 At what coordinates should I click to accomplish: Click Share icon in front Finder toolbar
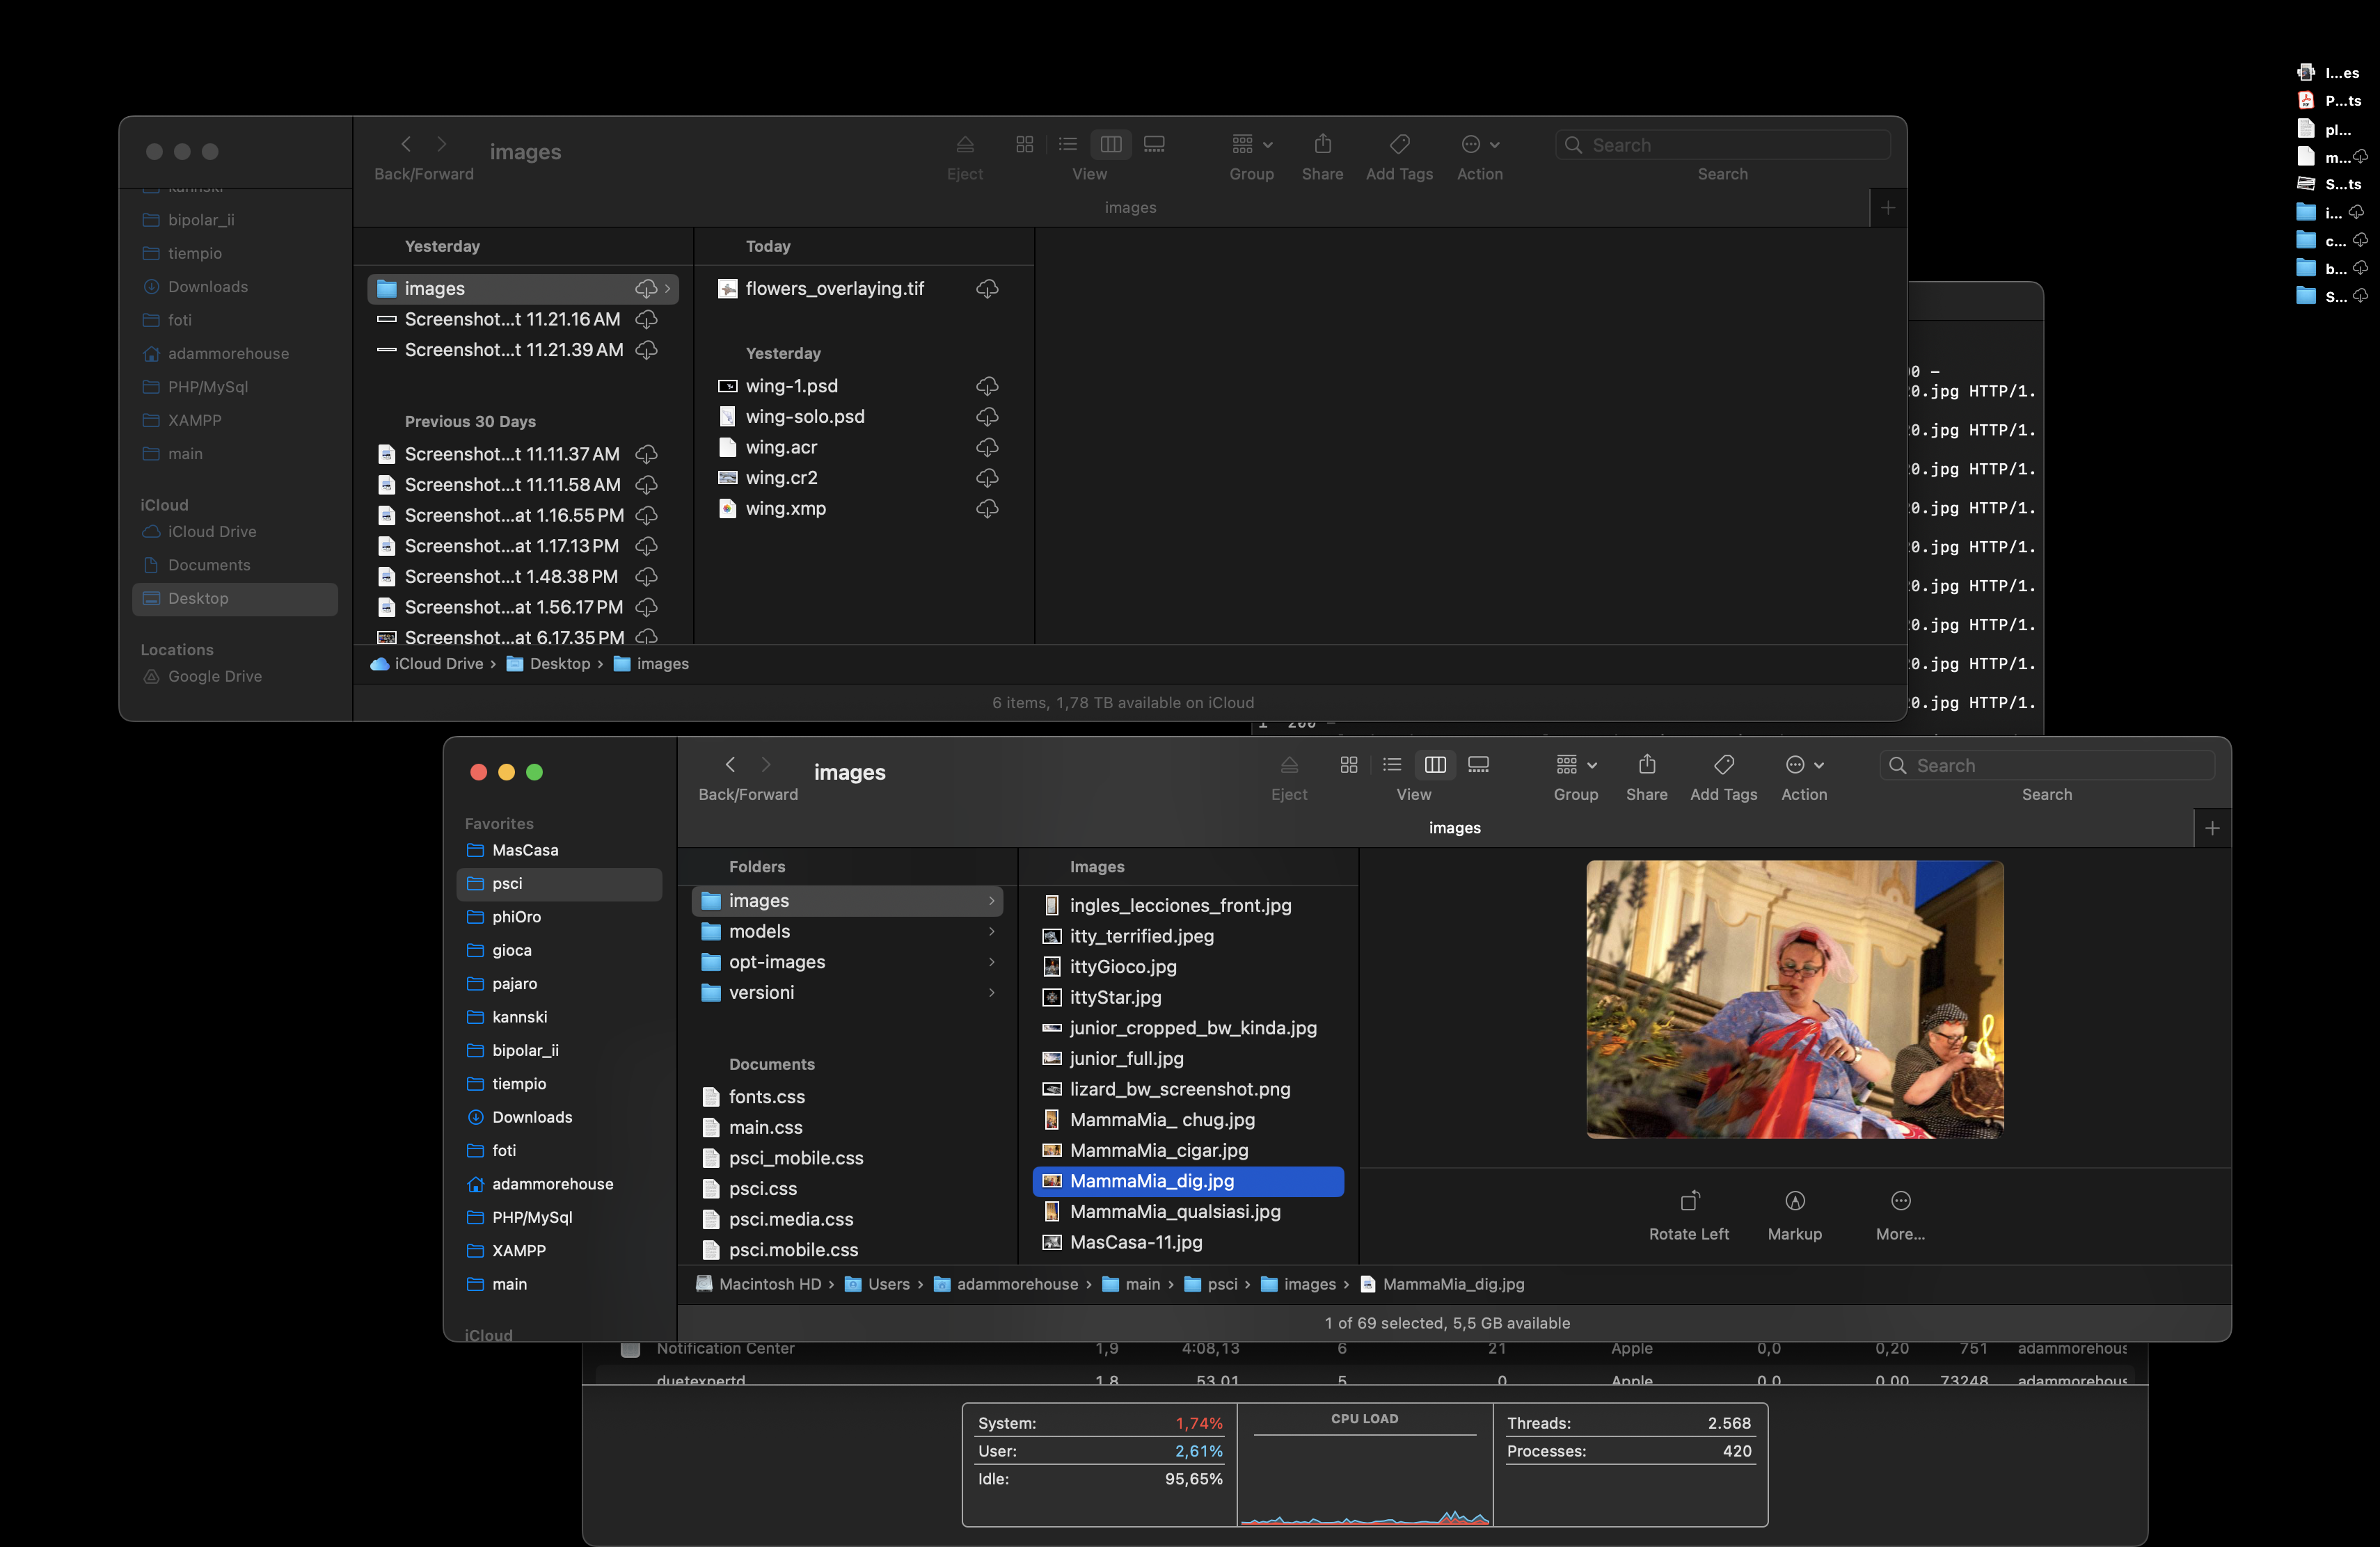(x=1646, y=764)
